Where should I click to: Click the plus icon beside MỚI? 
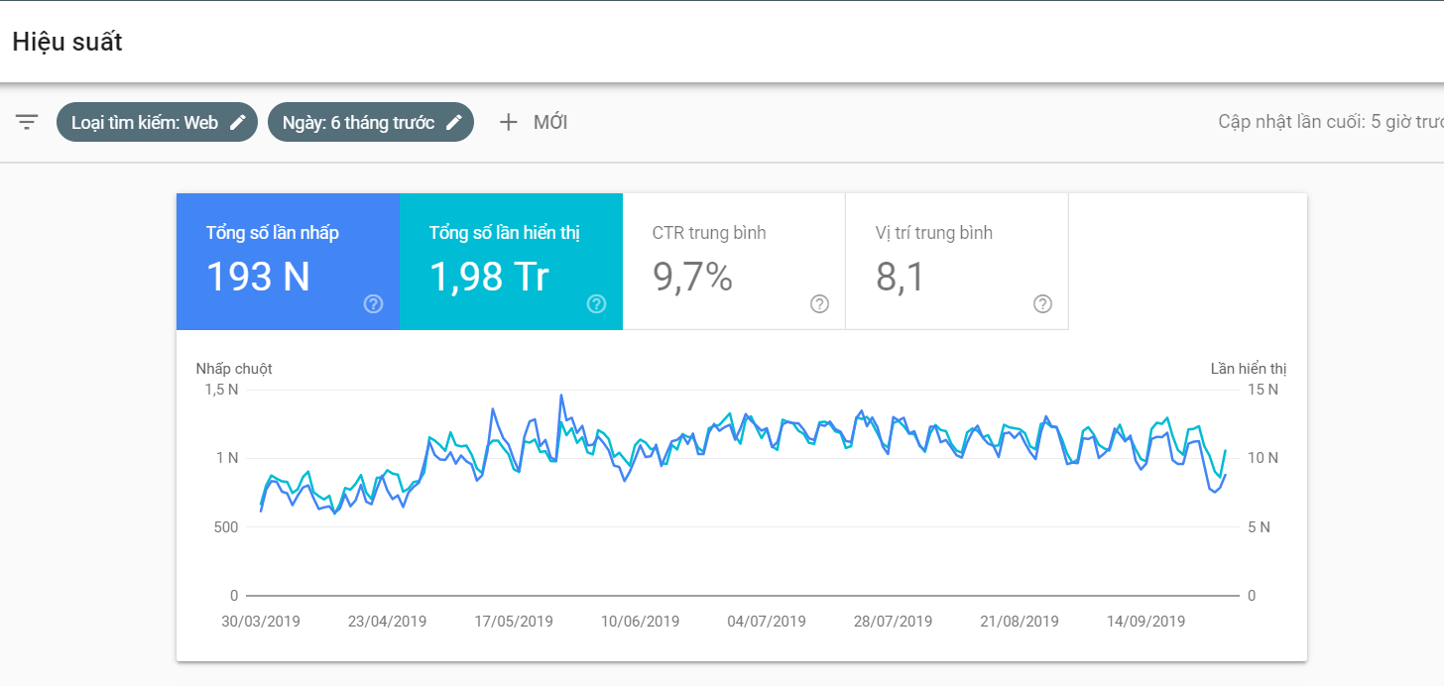click(509, 122)
